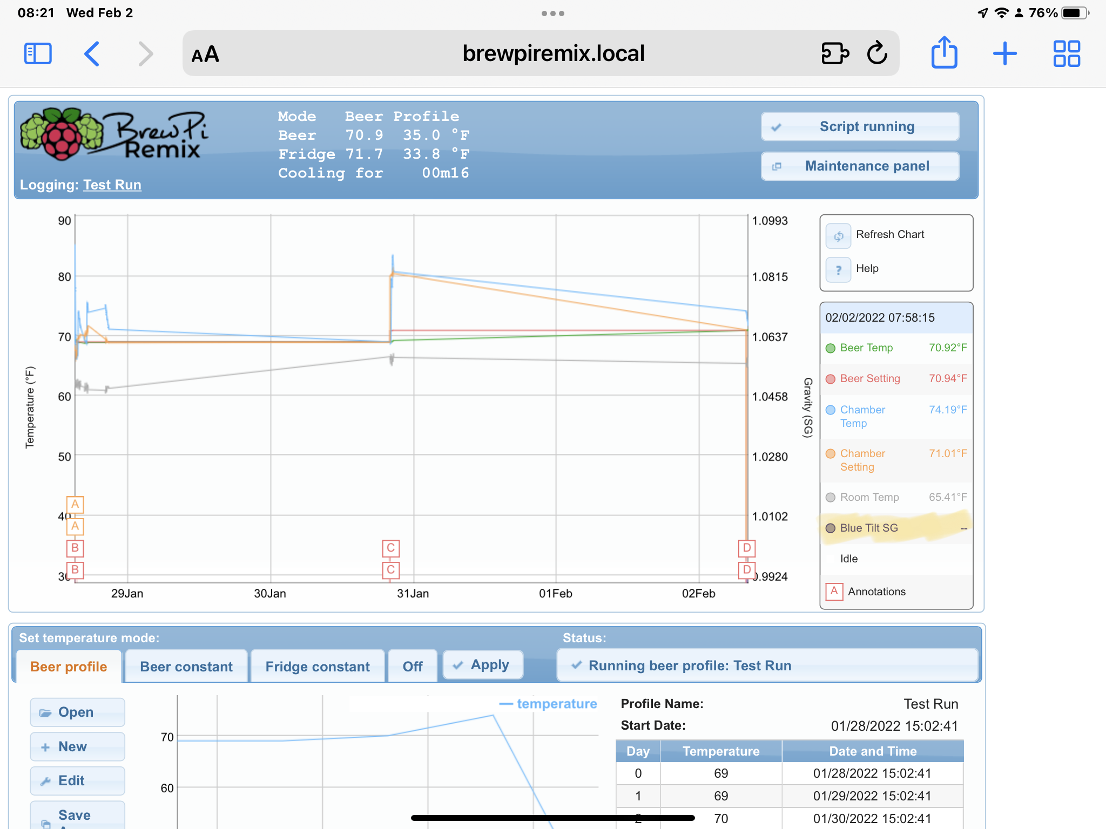Click the BrewPi Remix logo
The image size is (1106, 829).
[x=113, y=134]
